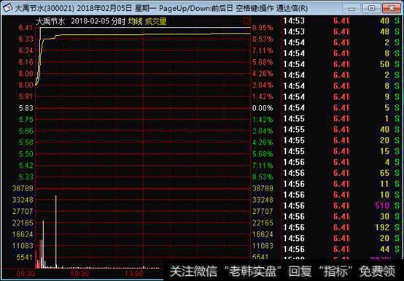Select the 14:54 tick with volume 50
The height and width of the screenshot is (281, 404).
341,64
